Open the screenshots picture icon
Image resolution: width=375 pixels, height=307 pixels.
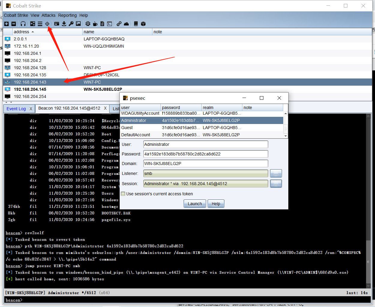78,24
